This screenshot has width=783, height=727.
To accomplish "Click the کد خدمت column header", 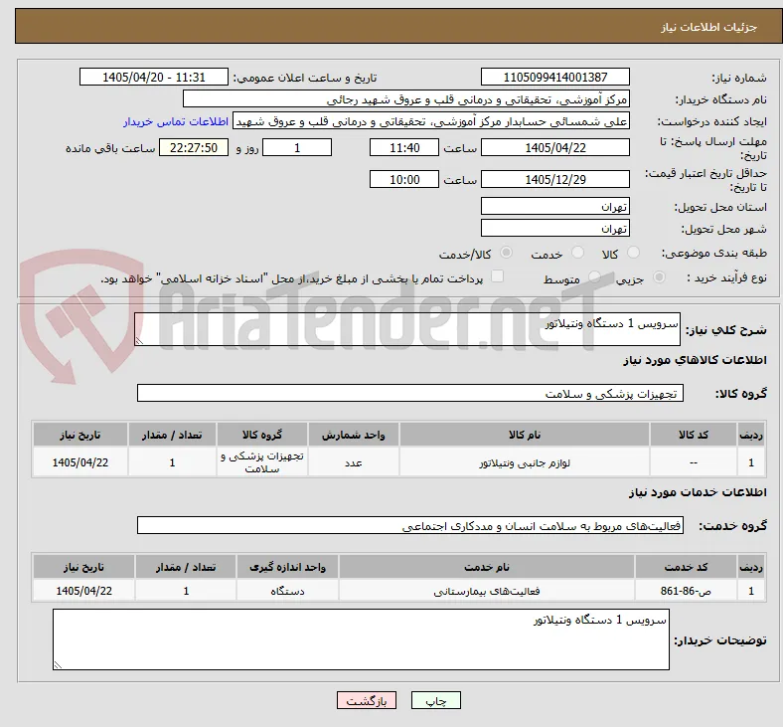I will [x=686, y=567].
